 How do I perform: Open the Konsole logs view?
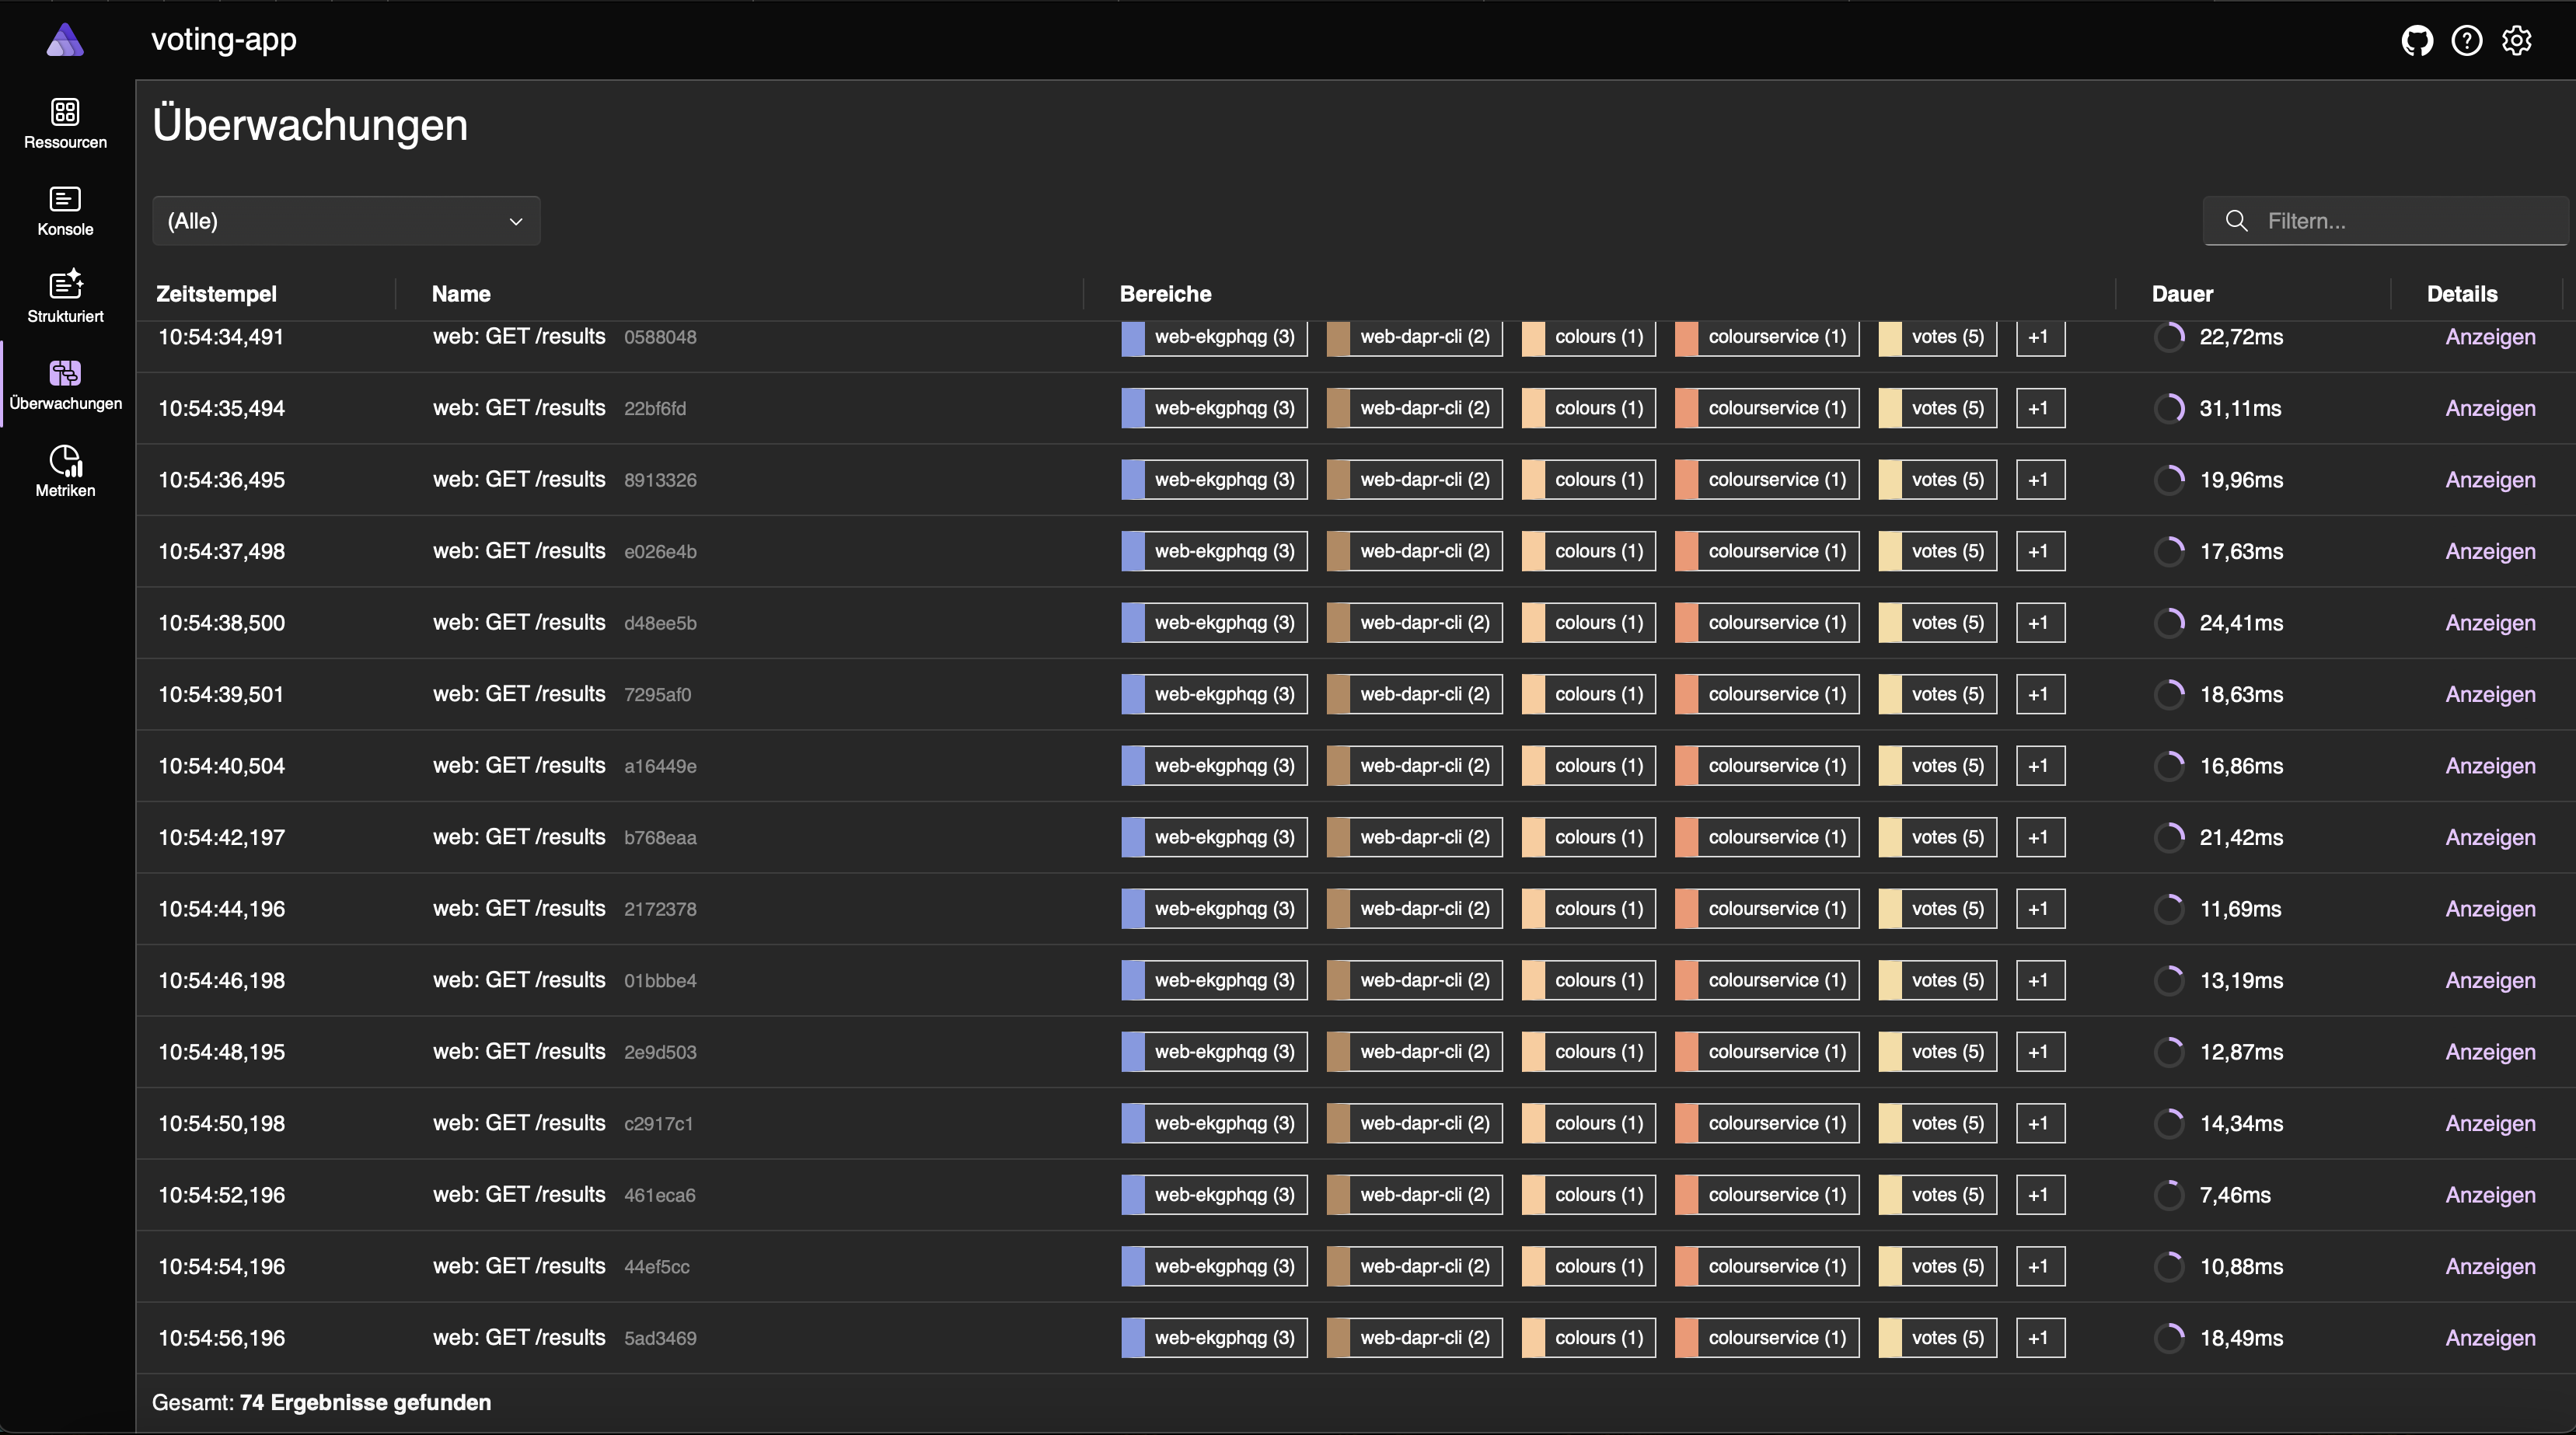65,211
